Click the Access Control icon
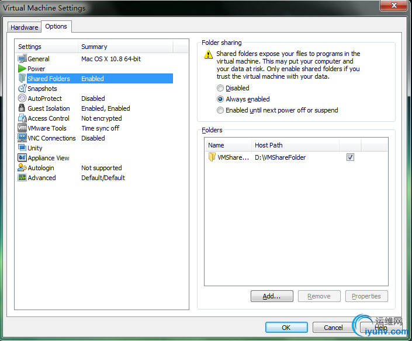Screen dimensions: 412x341 (x=22, y=118)
